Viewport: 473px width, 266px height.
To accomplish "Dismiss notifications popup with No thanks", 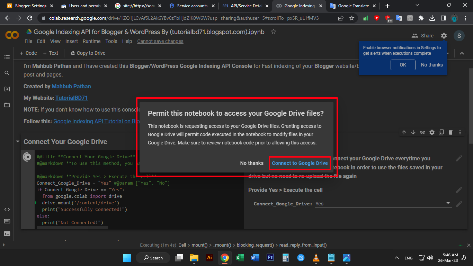I will tap(432, 65).
